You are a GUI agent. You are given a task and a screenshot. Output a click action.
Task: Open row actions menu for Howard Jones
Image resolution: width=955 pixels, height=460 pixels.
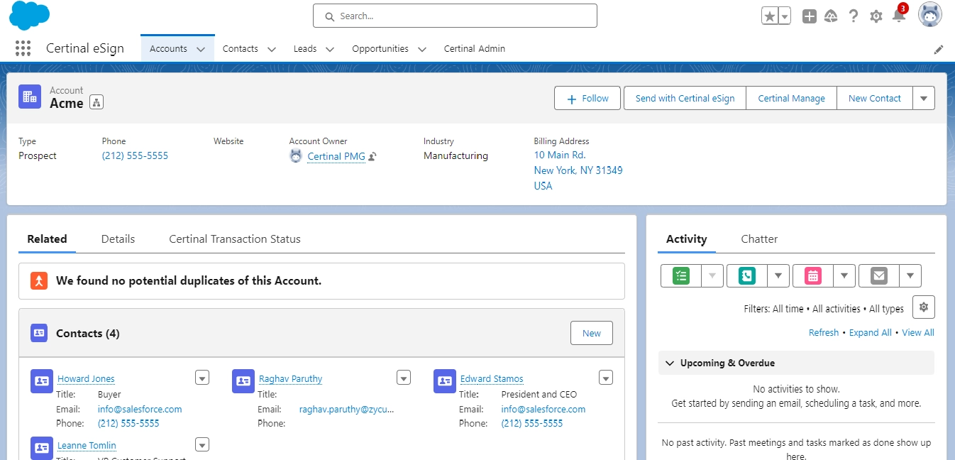coord(202,378)
